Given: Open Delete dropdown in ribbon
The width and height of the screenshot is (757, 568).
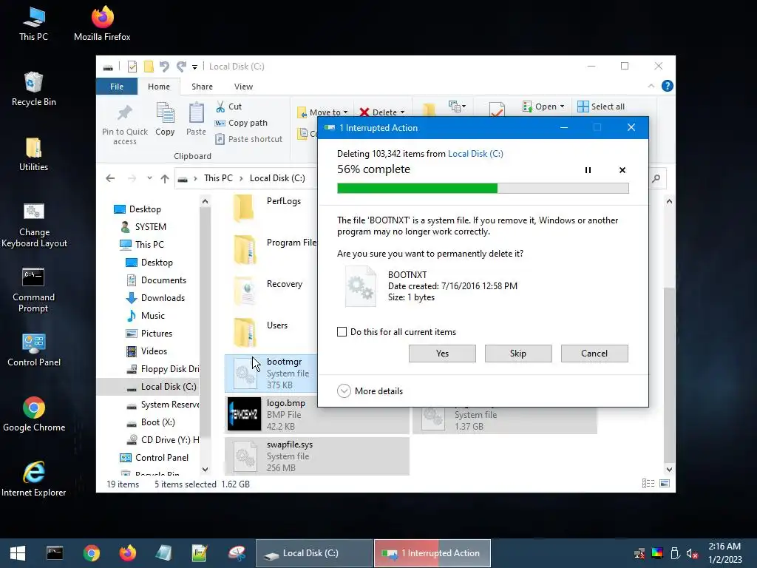Looking at the screenshot, I should [x=382, y=112].
